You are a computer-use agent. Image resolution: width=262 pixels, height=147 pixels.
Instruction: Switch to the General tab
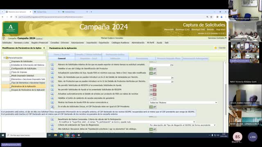coord(62,58)
